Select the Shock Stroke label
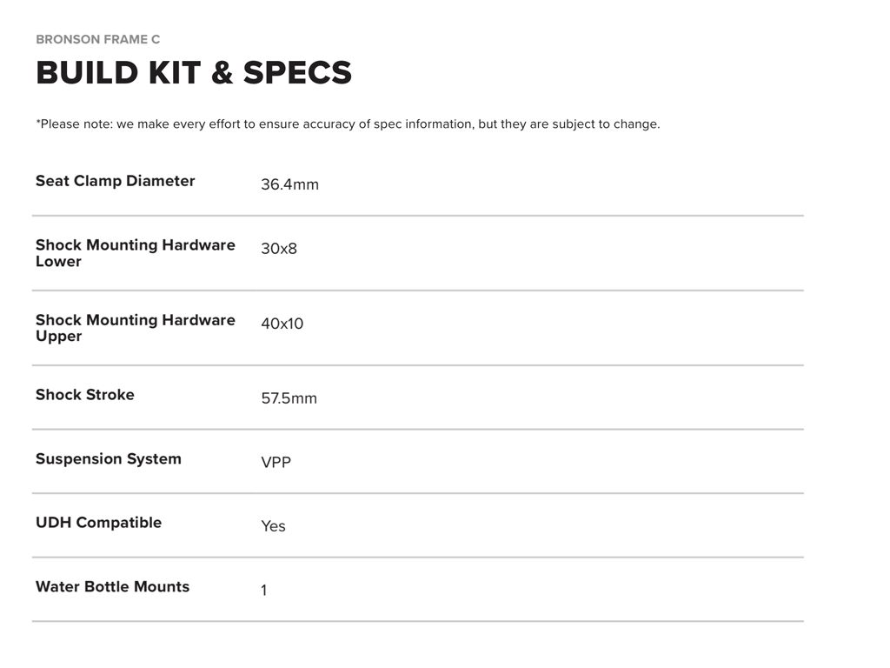 coord(84,395)
